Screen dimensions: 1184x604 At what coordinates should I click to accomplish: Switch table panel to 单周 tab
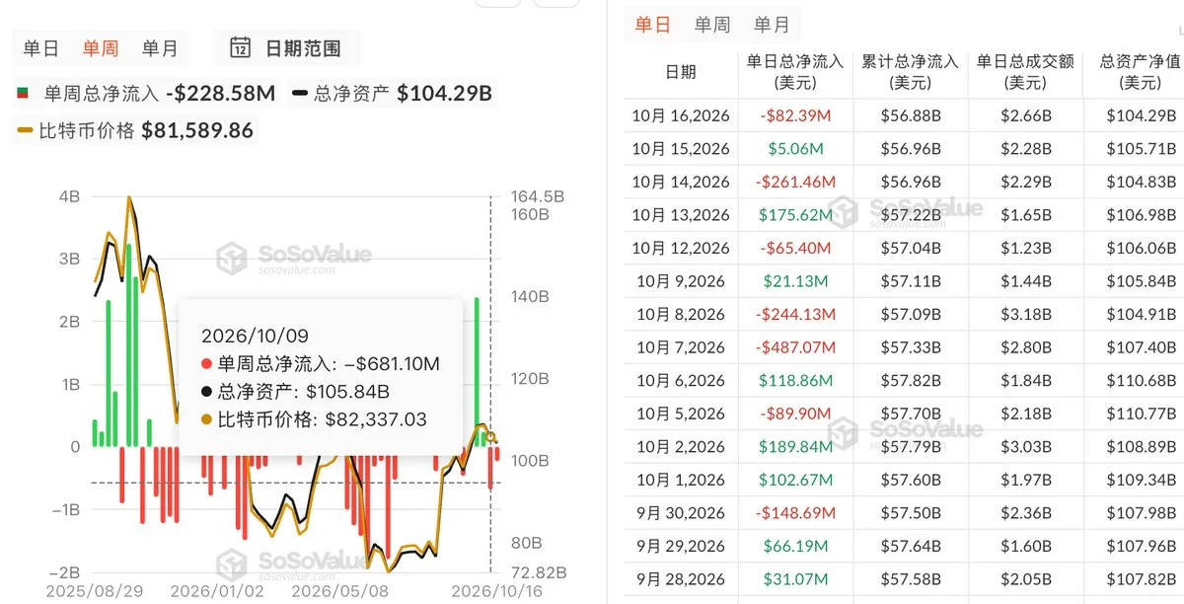712,25
